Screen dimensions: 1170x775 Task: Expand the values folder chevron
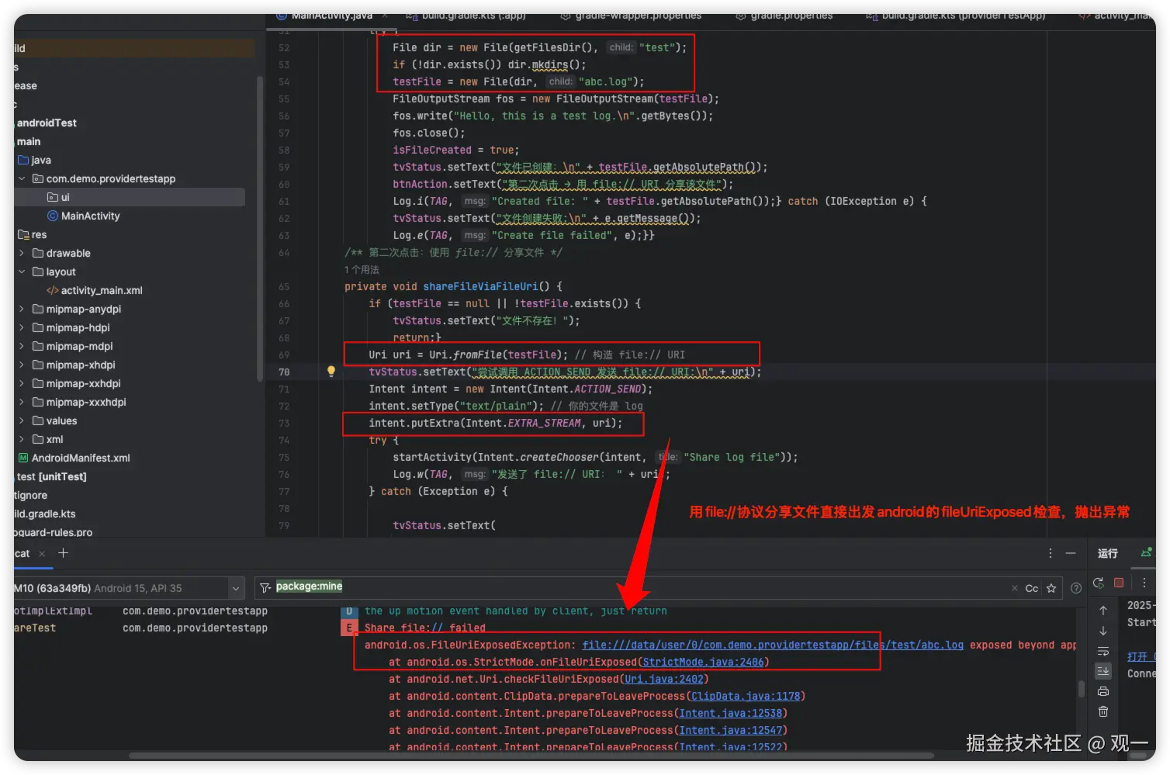[x=22, y=420]
